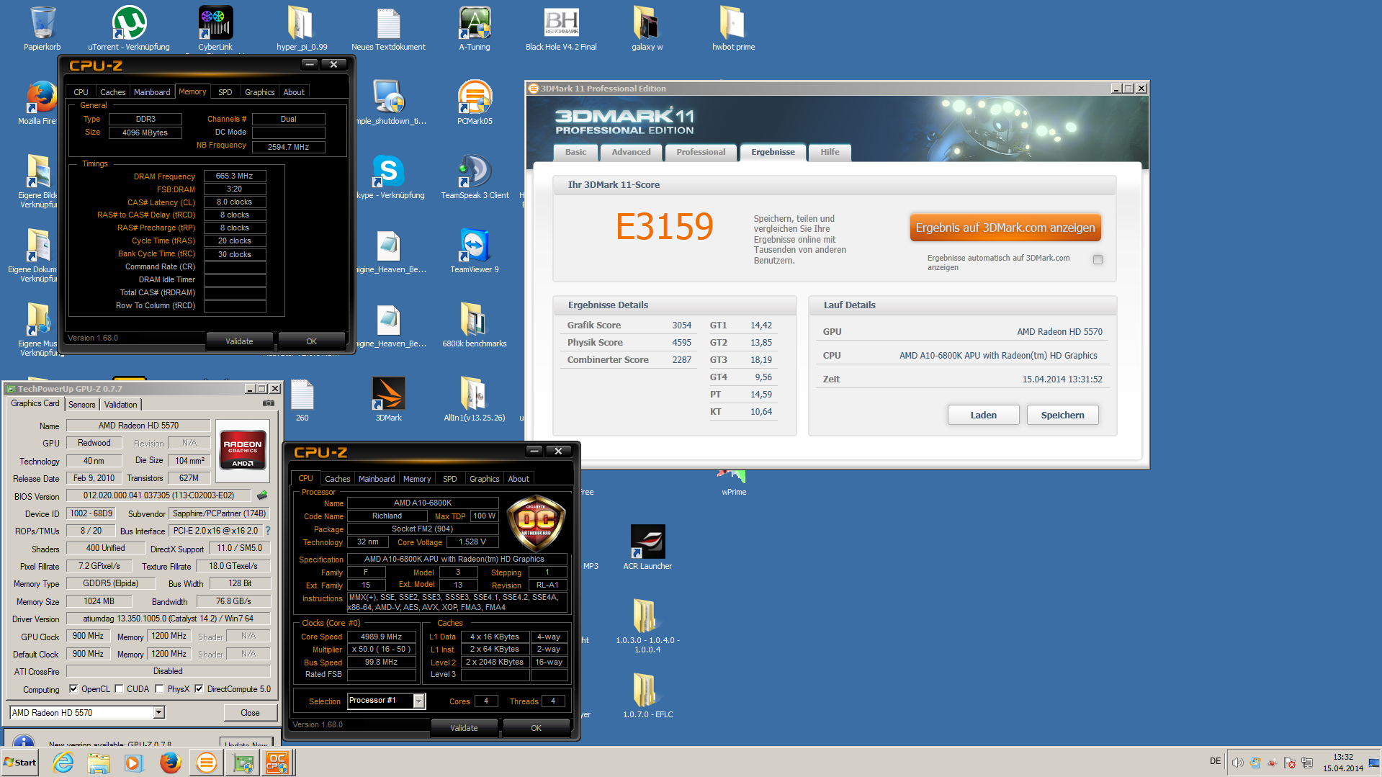1382x777 pixels.
Task: Open the 6800k benchmarks folder
Action: (x=475, y=325)
